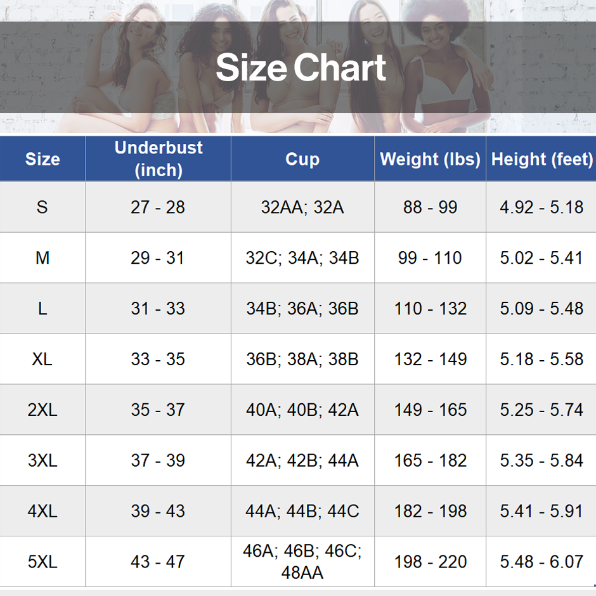Viewport: 596px width, 596px height.
Task: Click the Size Chart title text
Action: pos(301,68)
